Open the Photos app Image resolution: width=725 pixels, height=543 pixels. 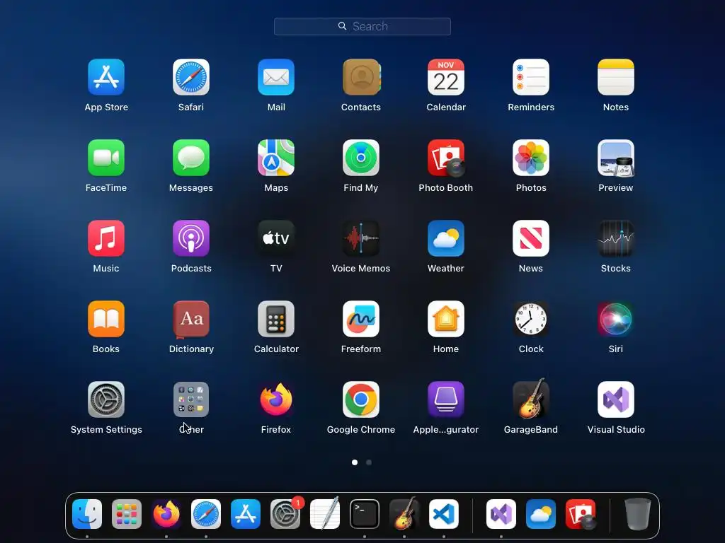[531, 158]
